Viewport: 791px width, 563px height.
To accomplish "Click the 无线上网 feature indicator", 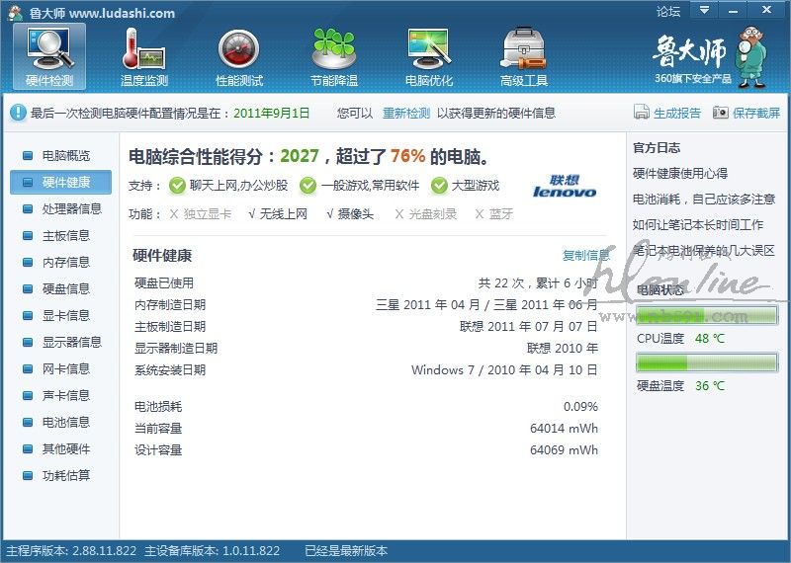I will coord(278,214).
